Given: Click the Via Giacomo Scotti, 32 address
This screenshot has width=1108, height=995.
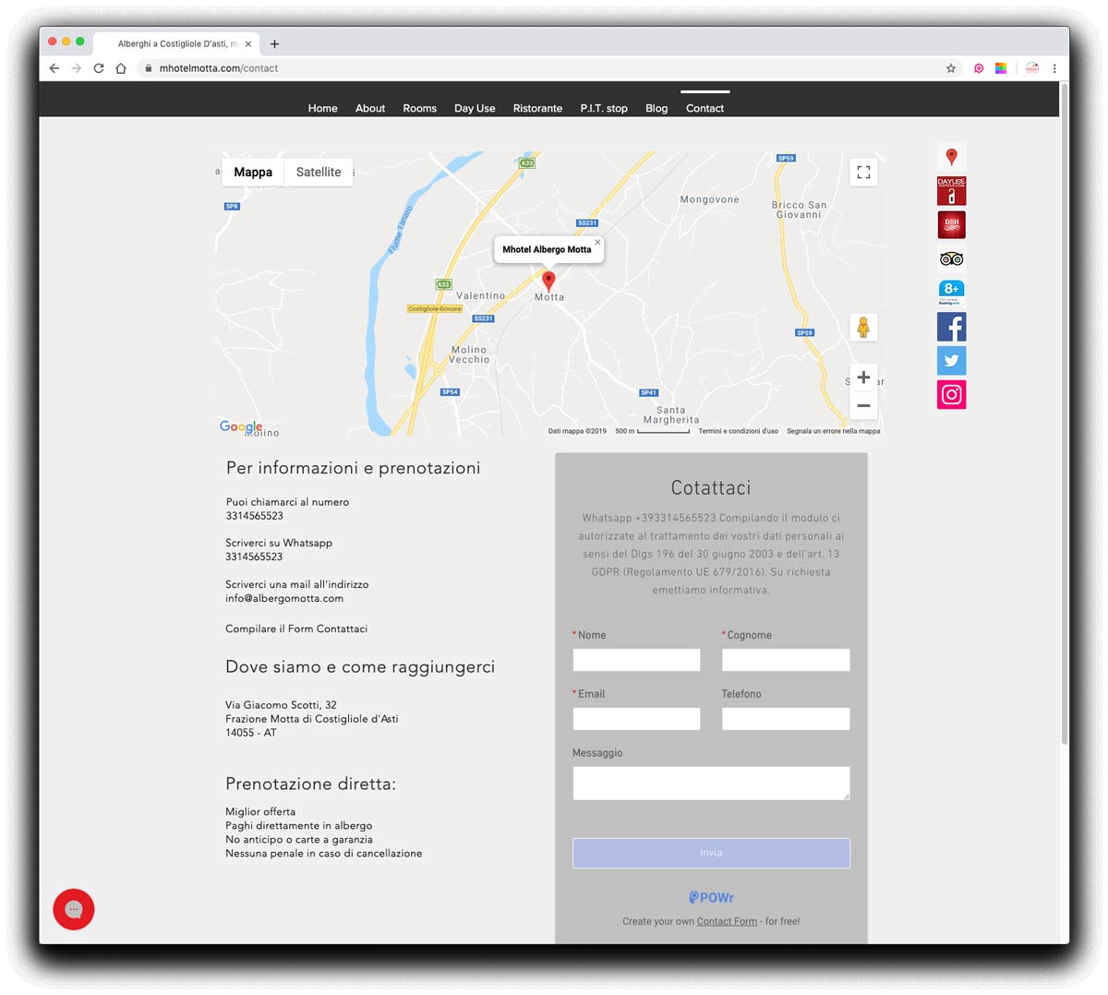Looking at the screenshot, I should 281,705.
